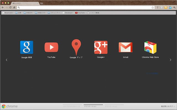Click the 新しいタブ browser tab

pos(25,3)
